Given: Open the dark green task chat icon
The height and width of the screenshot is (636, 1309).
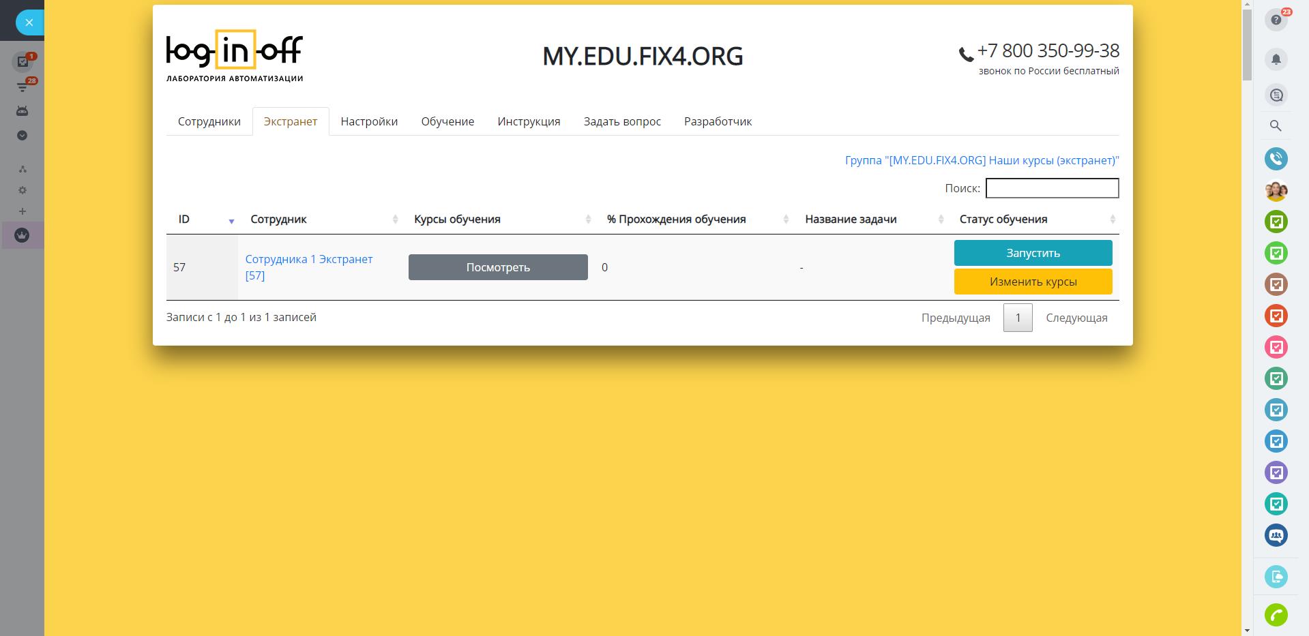Looking at the screenshot, I should (1276, 222).
